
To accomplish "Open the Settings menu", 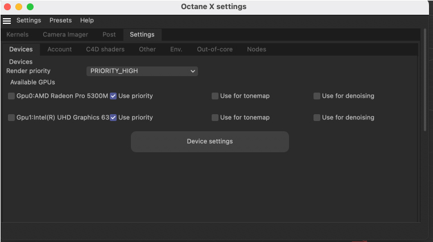I will coord(28,20).
